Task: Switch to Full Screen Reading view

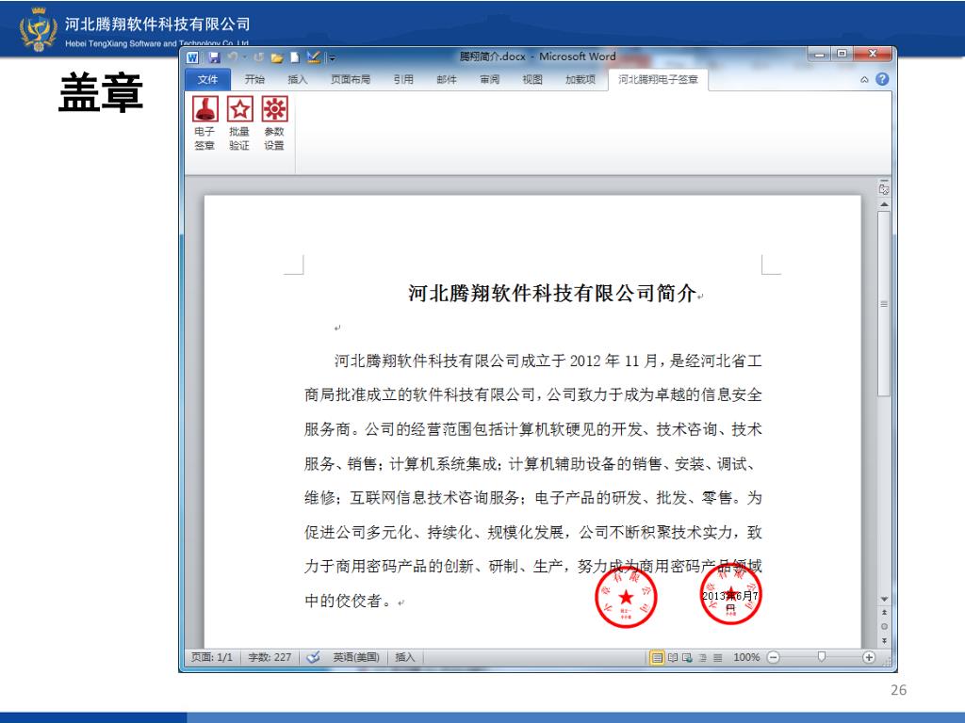Action: tap(673, 658)
